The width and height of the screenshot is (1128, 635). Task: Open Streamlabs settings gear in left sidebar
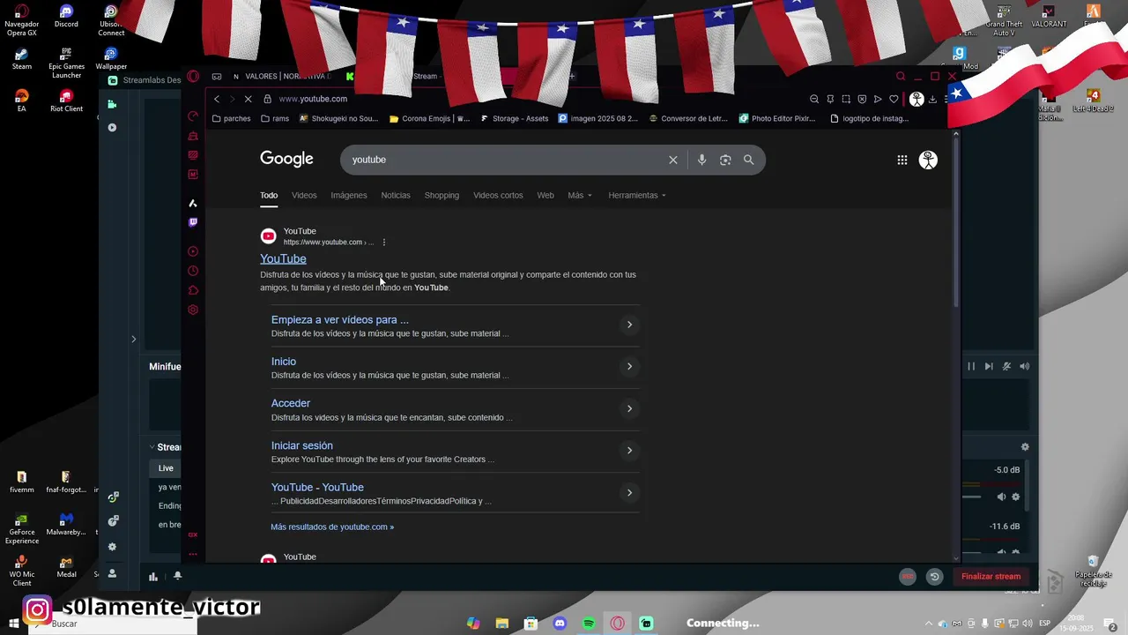112,547
